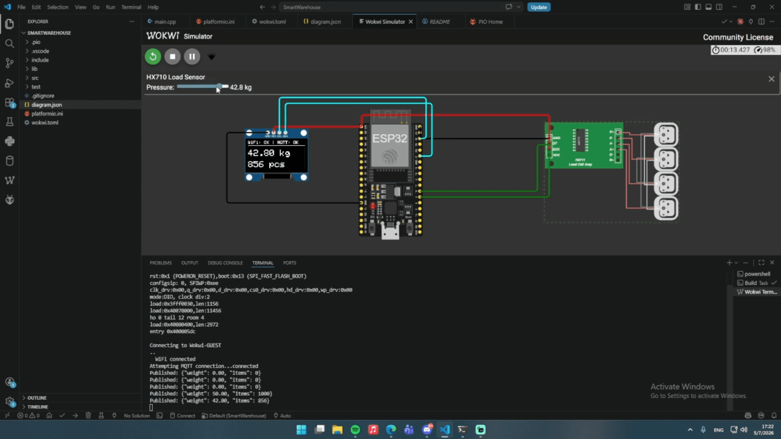Collapse the SMARTWAREHOUSE root folder
781x439 pixels.
(x=49, y=33)
